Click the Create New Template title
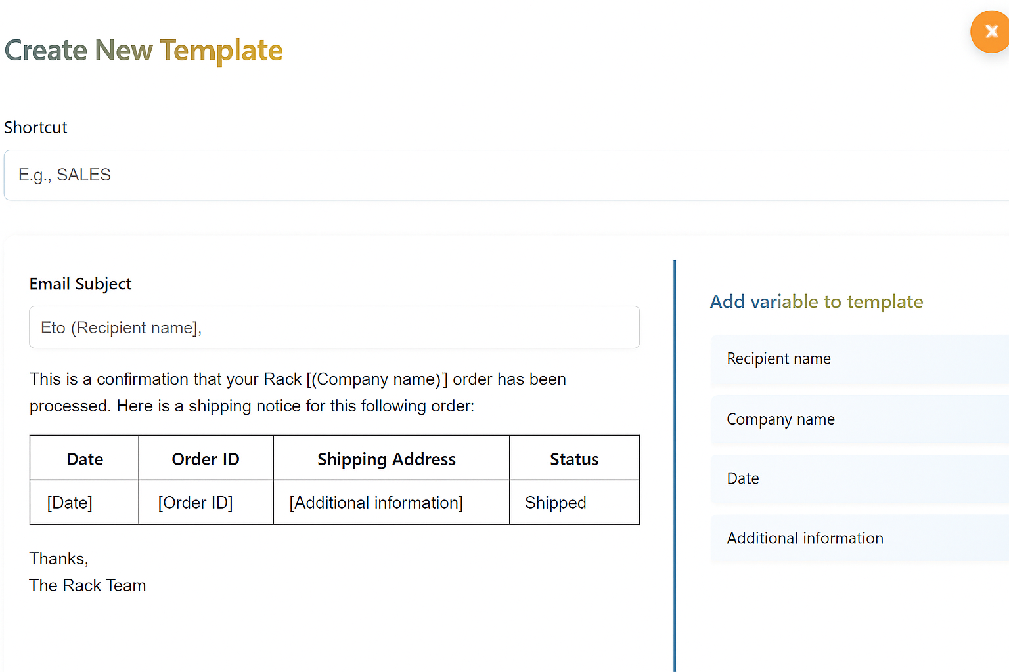 click(x=144, y=50)
